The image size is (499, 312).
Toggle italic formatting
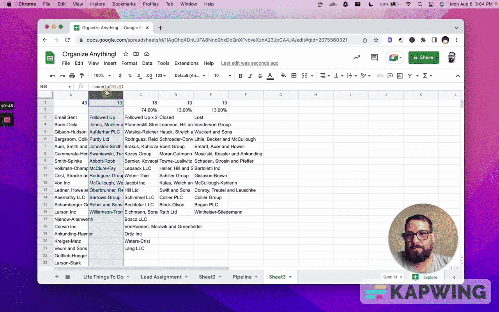250,76
